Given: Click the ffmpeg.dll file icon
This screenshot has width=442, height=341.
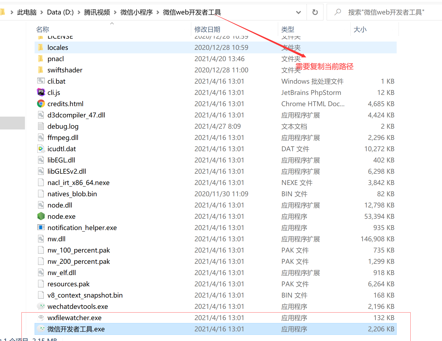Looking at the screenshot, I should tap(41, 138).
